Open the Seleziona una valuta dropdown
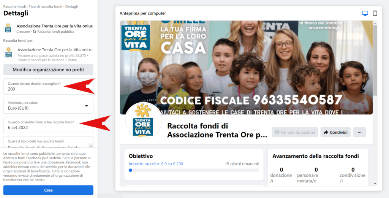Screen dimensions: 389x198 (x=48, y=106)
